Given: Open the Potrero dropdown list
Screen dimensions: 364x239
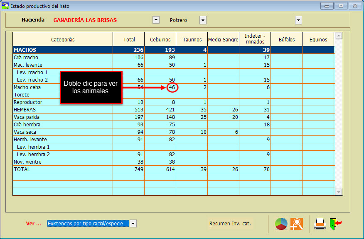Looking at the screenshot, I should (x=203, y=20).
